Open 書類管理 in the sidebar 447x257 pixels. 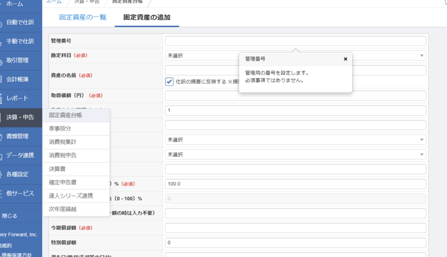17,136
